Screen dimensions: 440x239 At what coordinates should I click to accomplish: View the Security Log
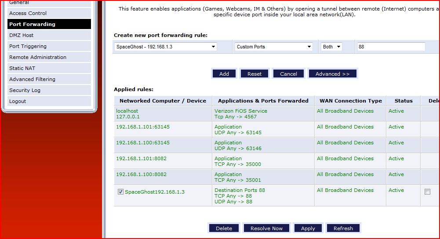49,90
